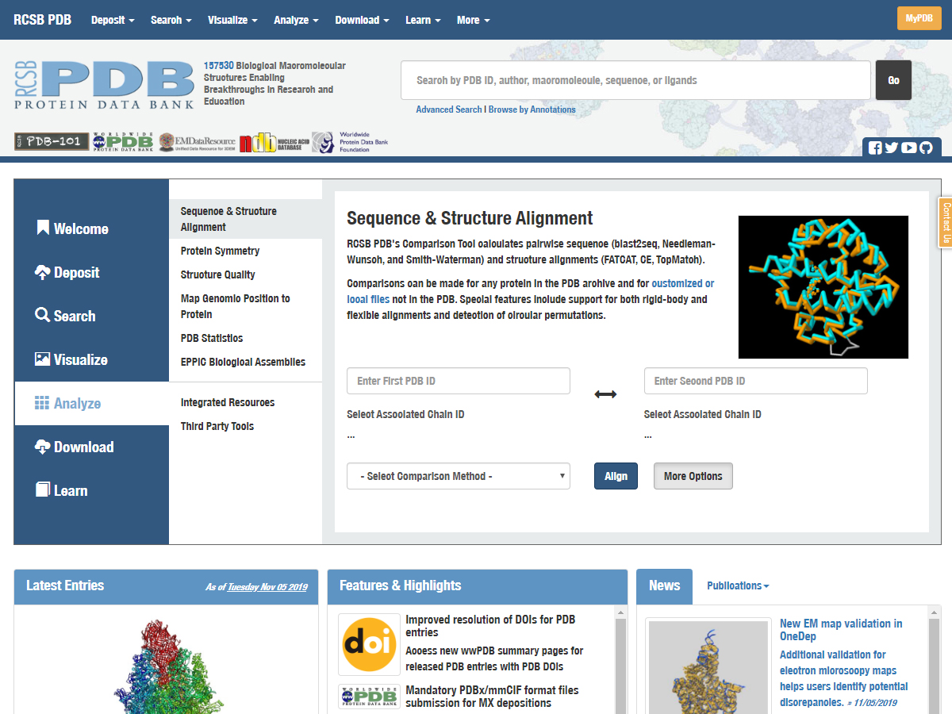This screenshot has width=952, height=714.
Task: Select Protein Symmetry in the Analyze list
Action: (220, 251)
